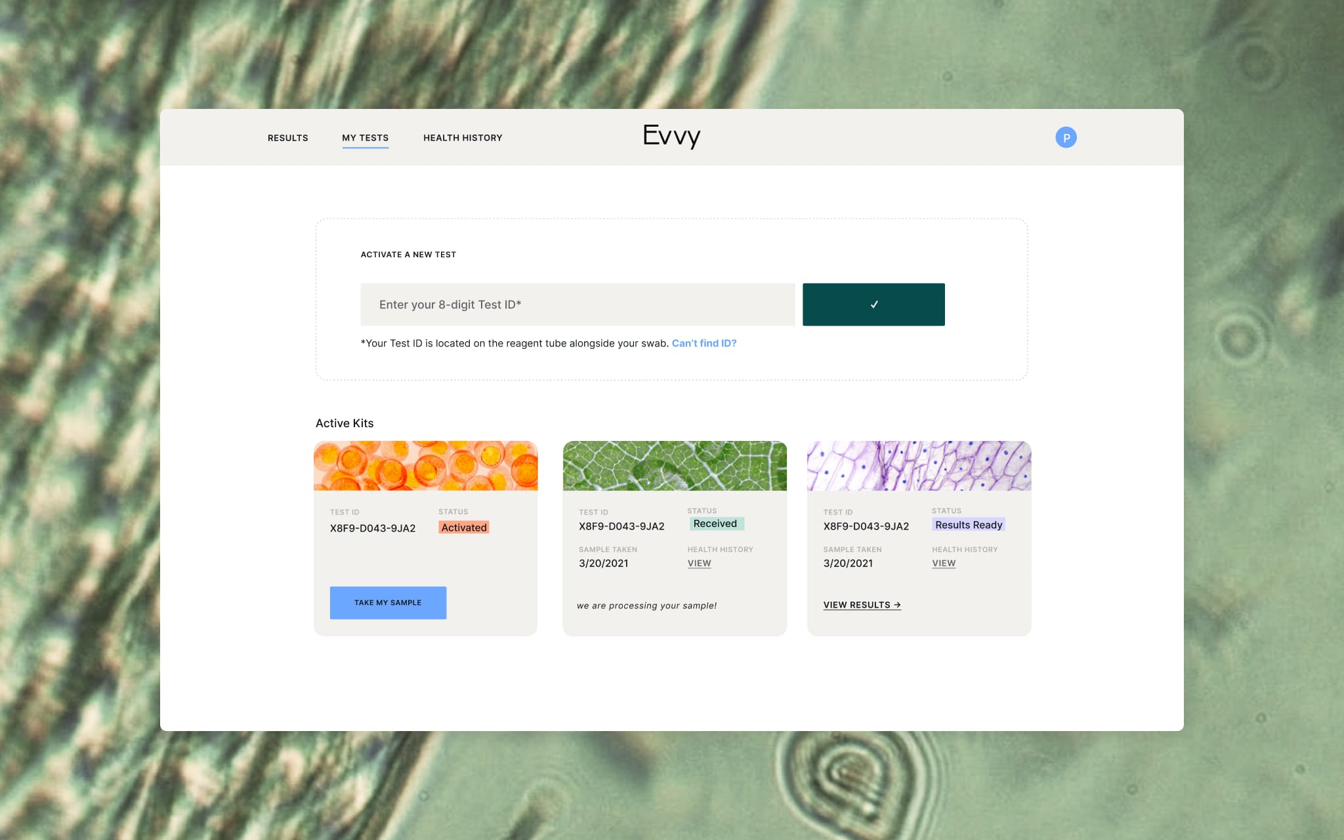Click the Results Ready status badge
The image size is (1344, 840).
point(968,525)
